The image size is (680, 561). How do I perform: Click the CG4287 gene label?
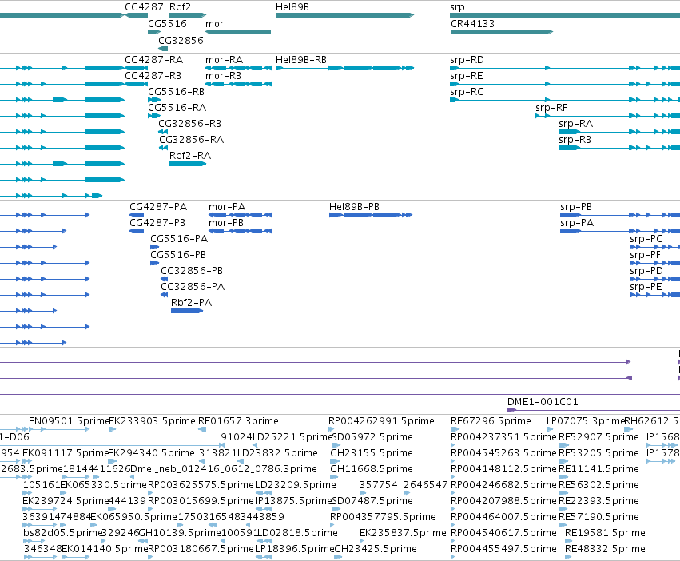coord(144,7)
